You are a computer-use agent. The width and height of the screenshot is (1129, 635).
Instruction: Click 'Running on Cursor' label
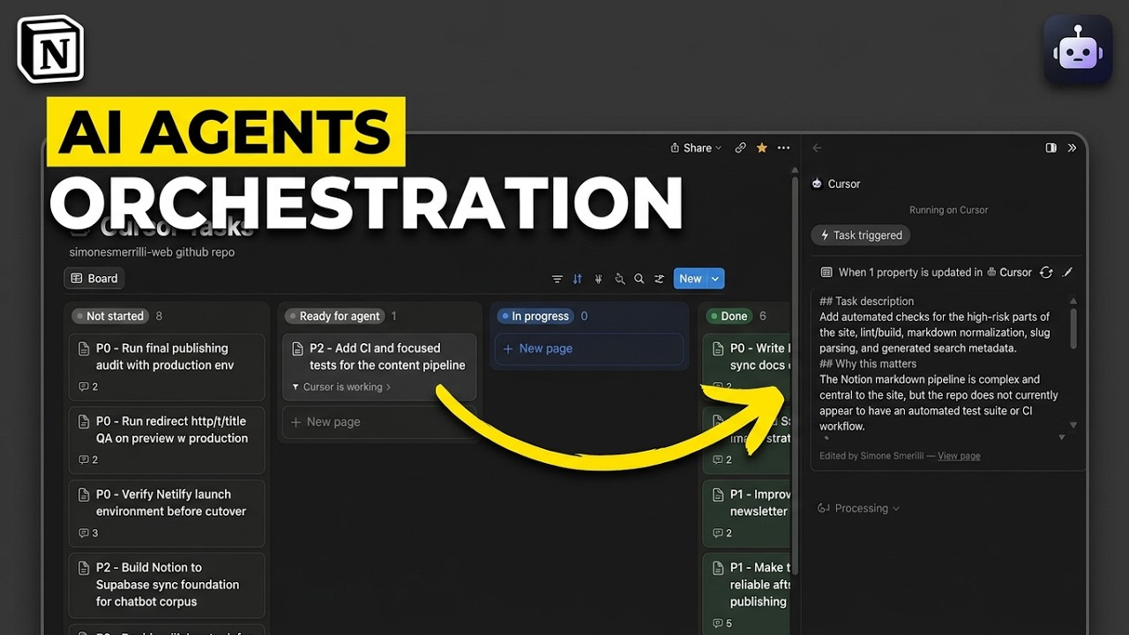click(948, 210)
